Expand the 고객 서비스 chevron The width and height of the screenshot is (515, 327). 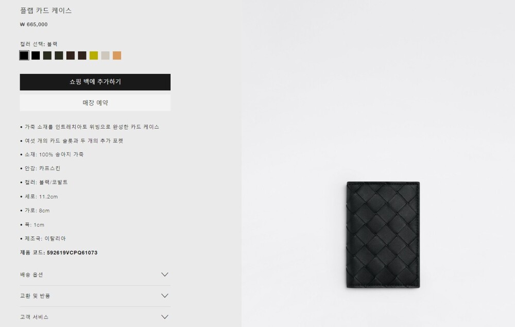coord(165,317)
